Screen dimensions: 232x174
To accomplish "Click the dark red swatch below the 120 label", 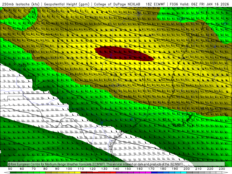I will point(95,173).
